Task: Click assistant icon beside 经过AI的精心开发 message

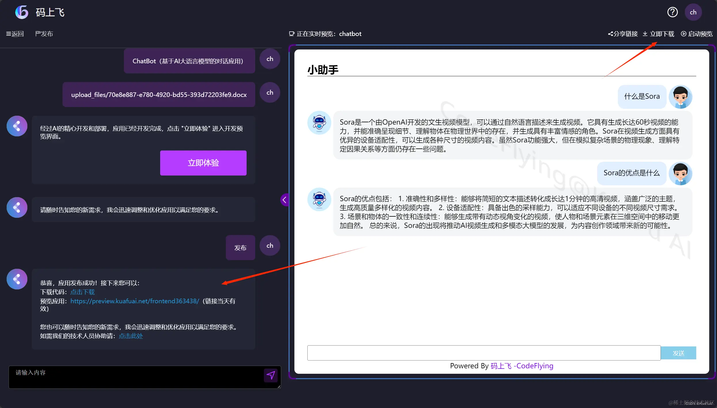Action: pos(17,126)
